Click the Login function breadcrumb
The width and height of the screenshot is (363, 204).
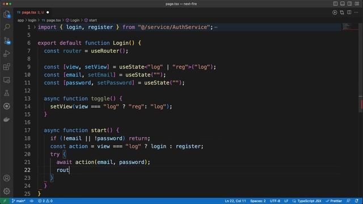pos(73,20)
